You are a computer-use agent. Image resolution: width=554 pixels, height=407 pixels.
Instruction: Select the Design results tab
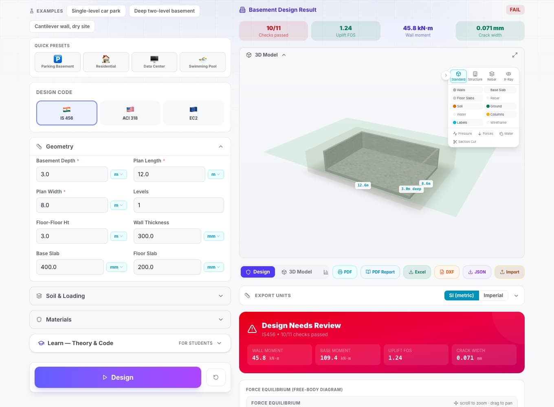[258, 272]
